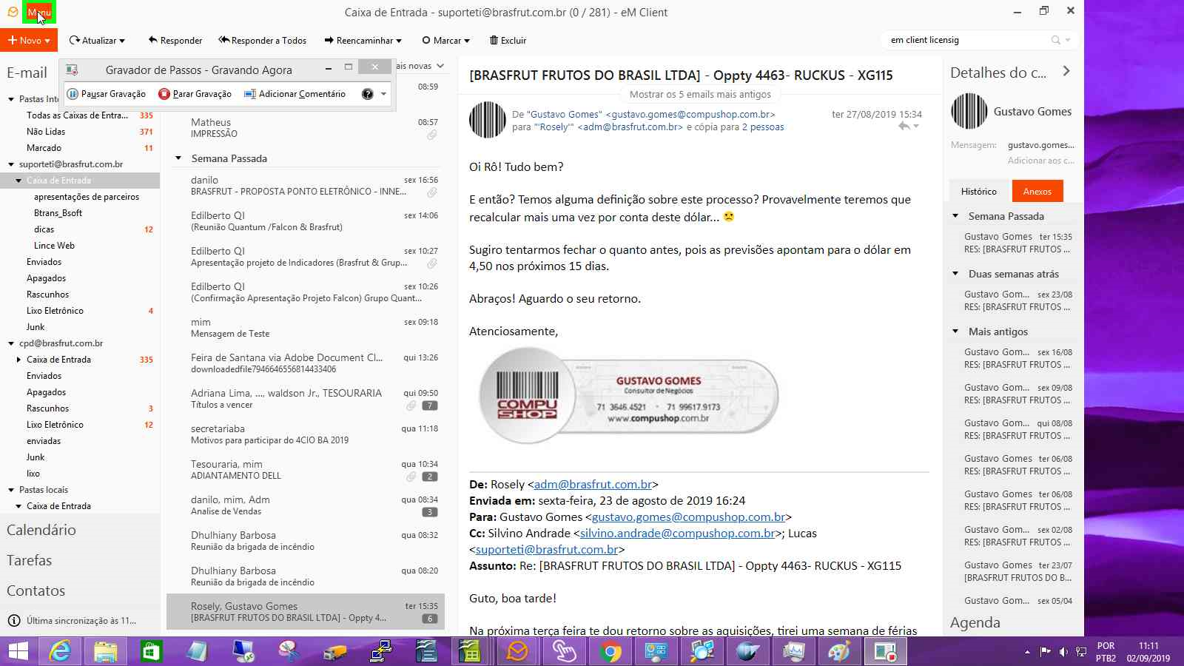Click Gustavo Gomes barcode avatar in message header
Viewport: 1184px width, 666px height.
coord(488,120)
